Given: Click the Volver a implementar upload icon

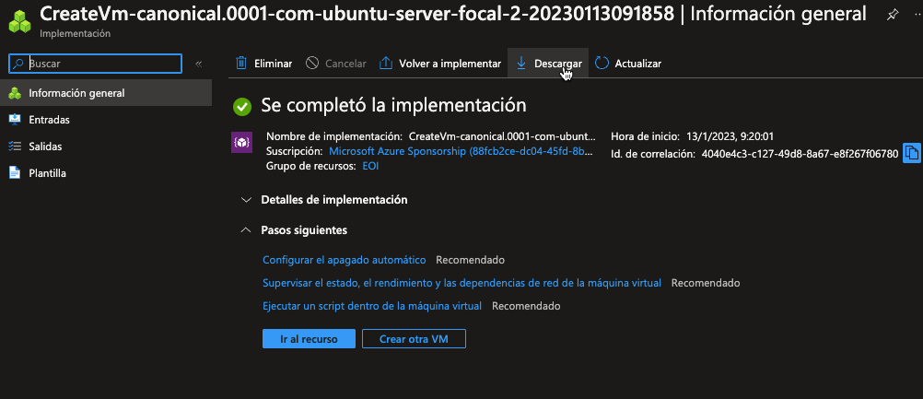Looking at the screenshot, I should [386, 64].
